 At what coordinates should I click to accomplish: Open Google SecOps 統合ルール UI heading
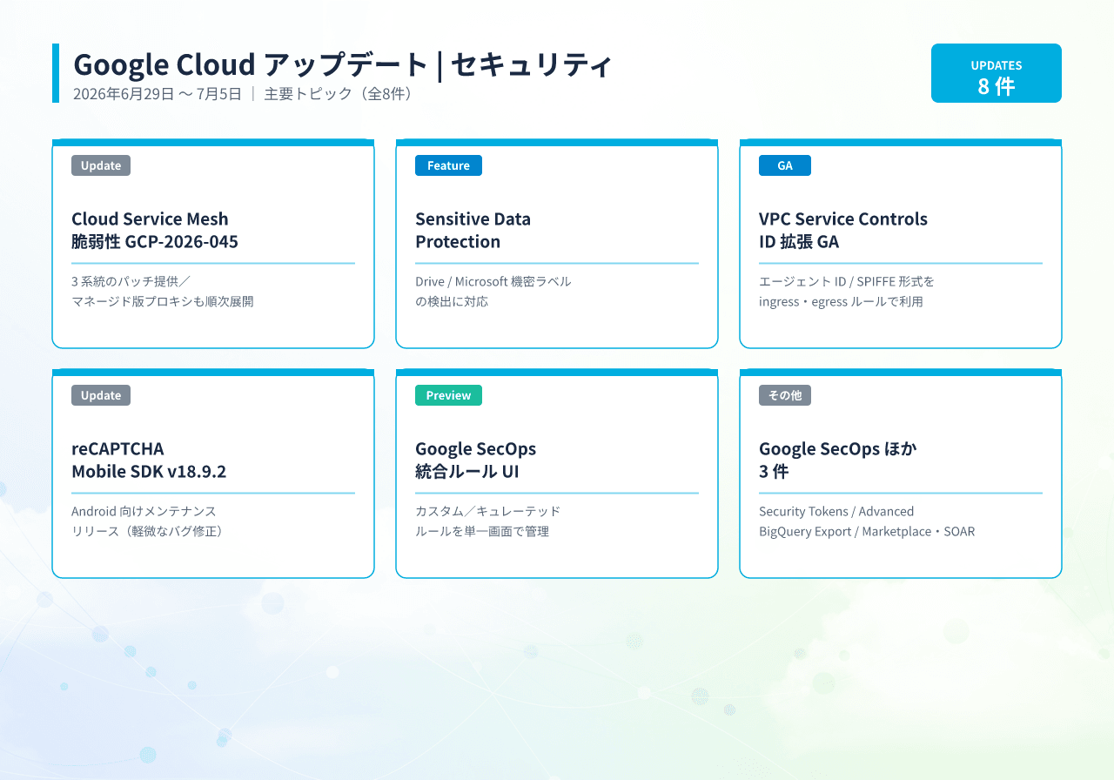[x=476, y=460]
